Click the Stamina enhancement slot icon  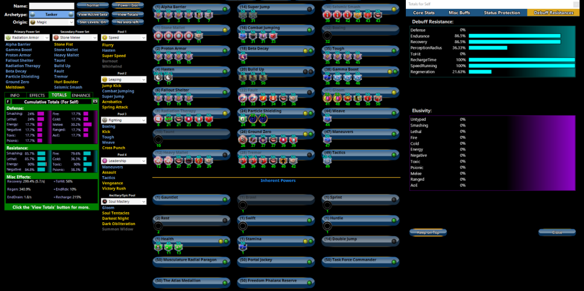243,247
